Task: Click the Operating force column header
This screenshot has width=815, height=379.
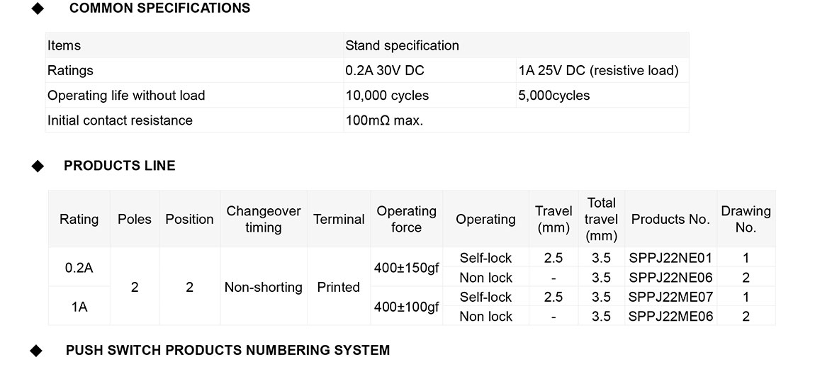Action: (x=406, y=219)
